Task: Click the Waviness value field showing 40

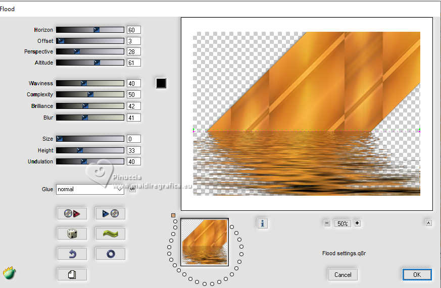Action: click(133, 83)
